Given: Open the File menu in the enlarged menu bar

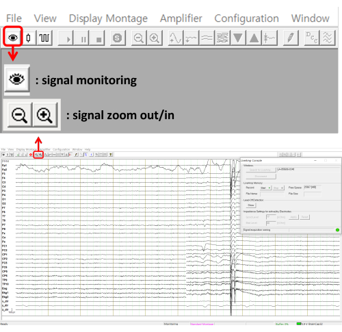Looking at the screenshot, I should coord(14,18).
